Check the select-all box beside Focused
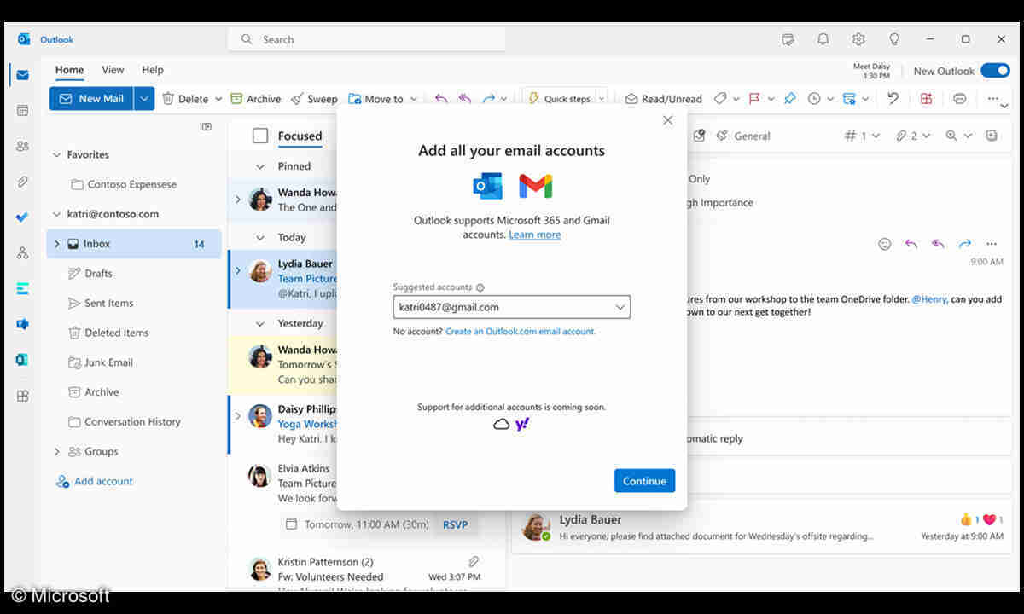 tap(260, 136)
